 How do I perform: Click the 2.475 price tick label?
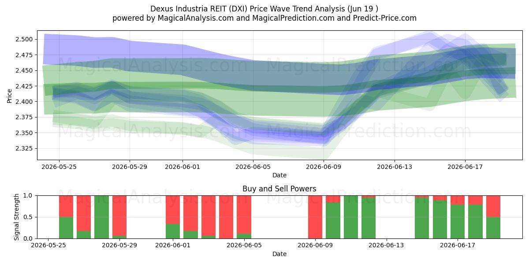pos(25,55)
